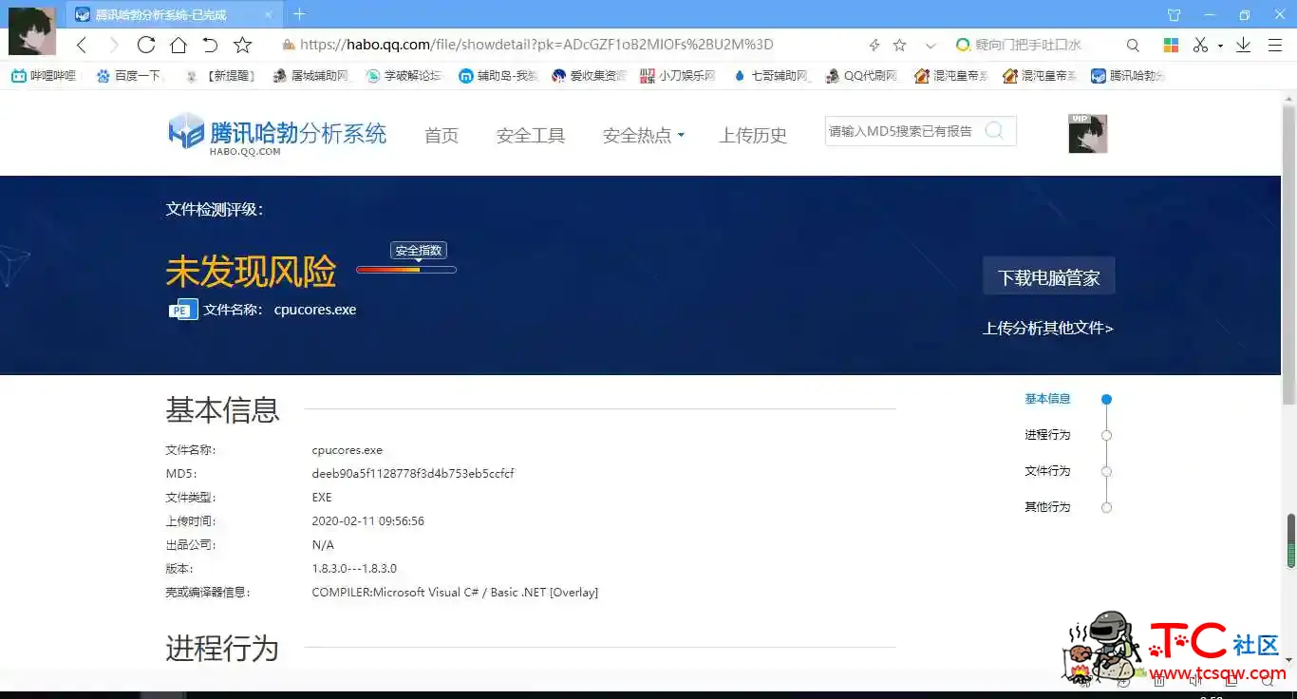Image resolution: width=1297 pixels, height=699 pixels.
Task: Open the 上传历史 menu item
Action: pyautogui.click(x=753, y=136)
